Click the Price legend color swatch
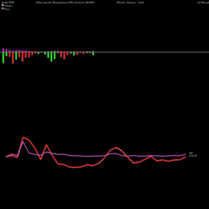 tap(3, 9)
